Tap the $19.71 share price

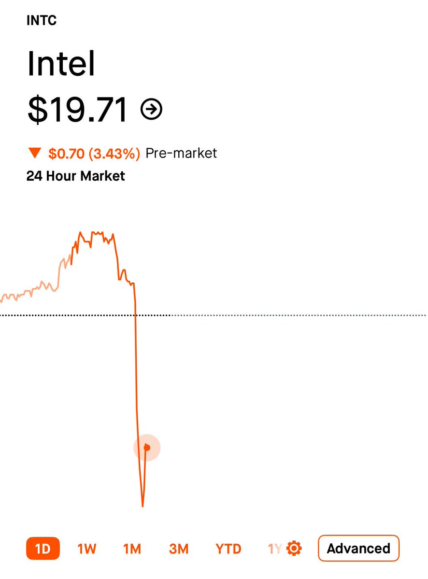78,109
